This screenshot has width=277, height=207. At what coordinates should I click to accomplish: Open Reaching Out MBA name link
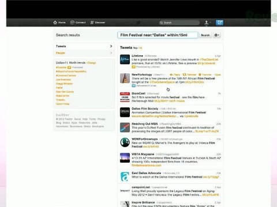145,124
